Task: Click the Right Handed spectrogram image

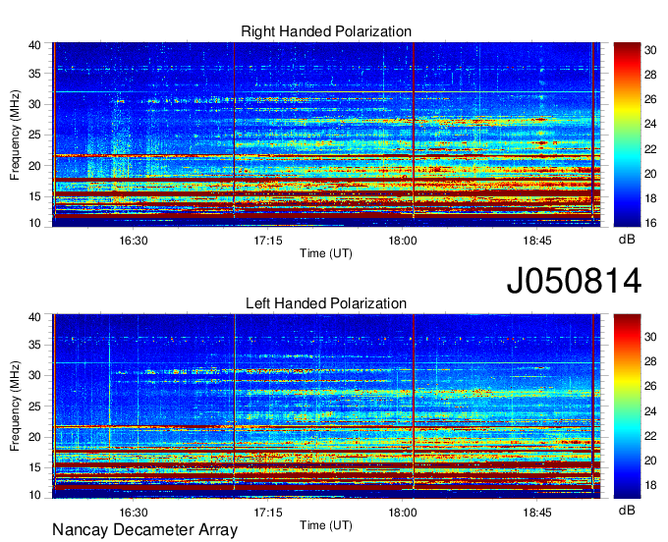Action: coord(326,135)
